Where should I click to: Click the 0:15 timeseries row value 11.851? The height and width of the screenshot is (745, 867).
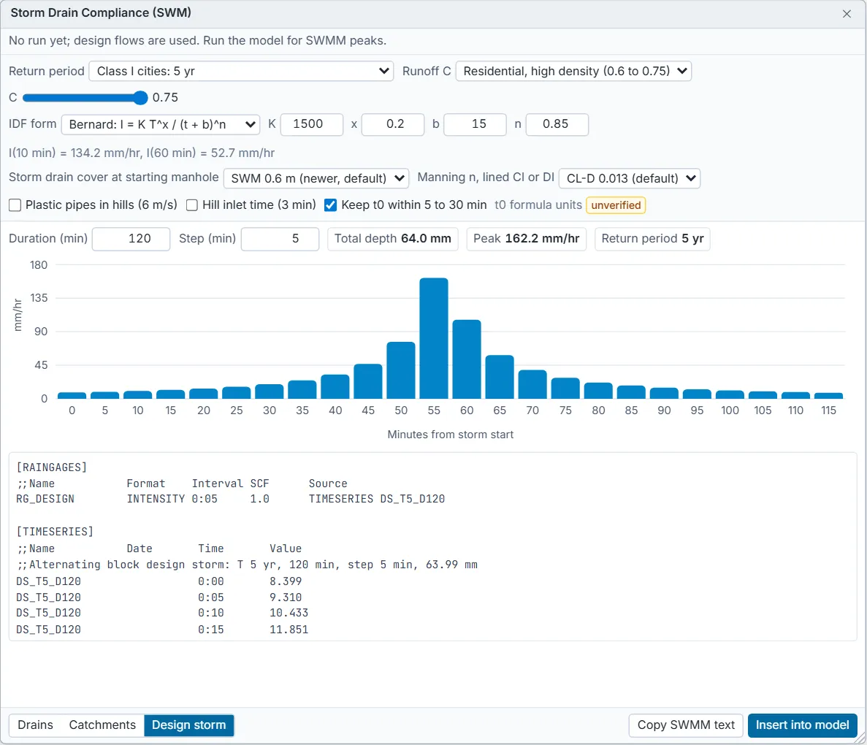coord(289,630)
